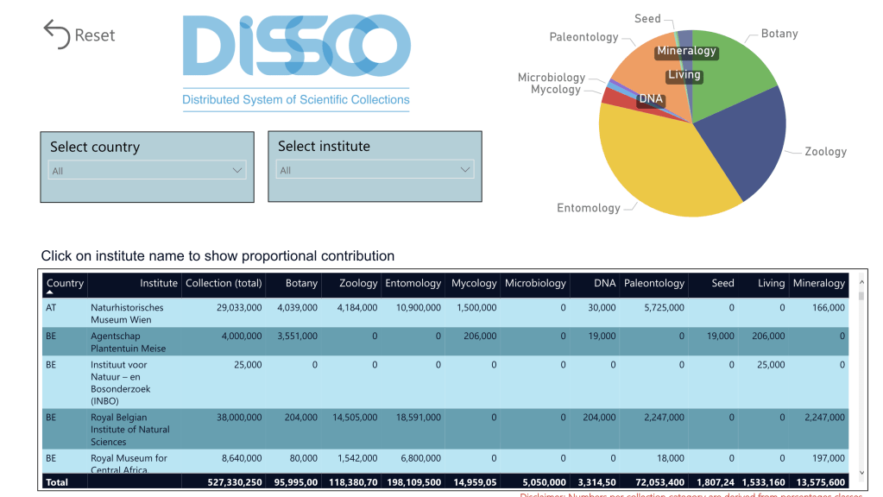Expand the chevron on the country filter
The image size is (883, 497).
(240, 169)
